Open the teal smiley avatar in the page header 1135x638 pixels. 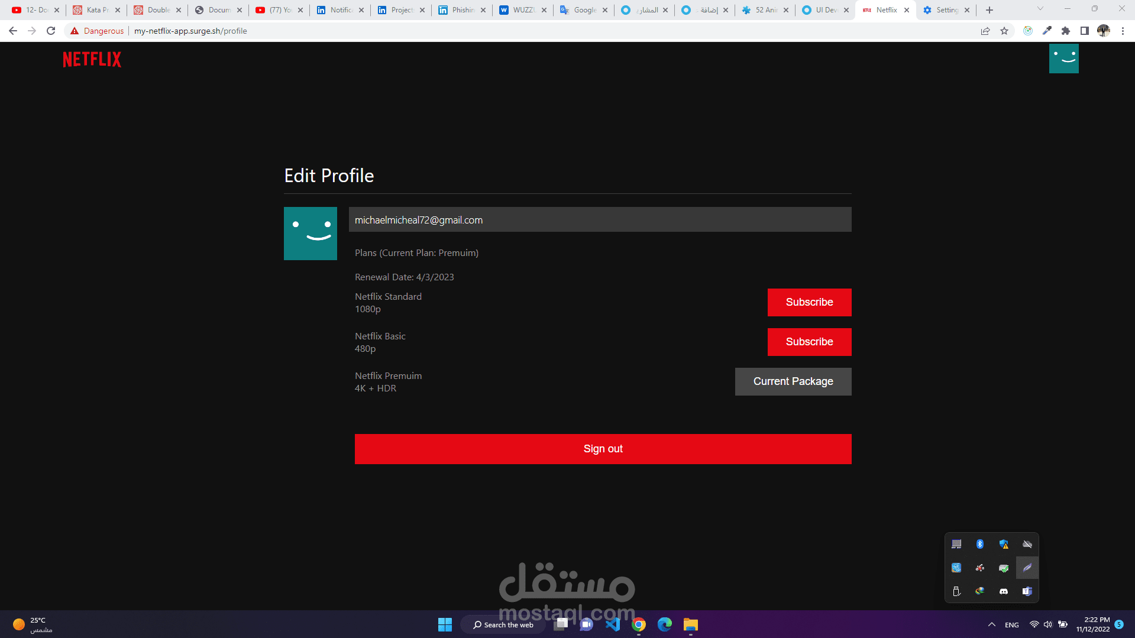click(1063, 59)
